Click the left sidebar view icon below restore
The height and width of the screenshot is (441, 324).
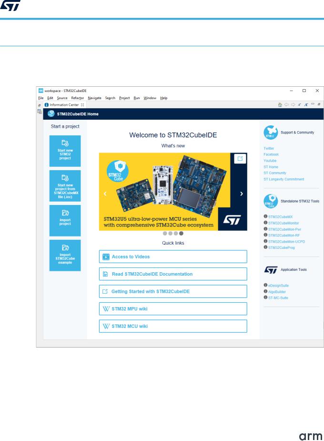click(x=40, y=112)
